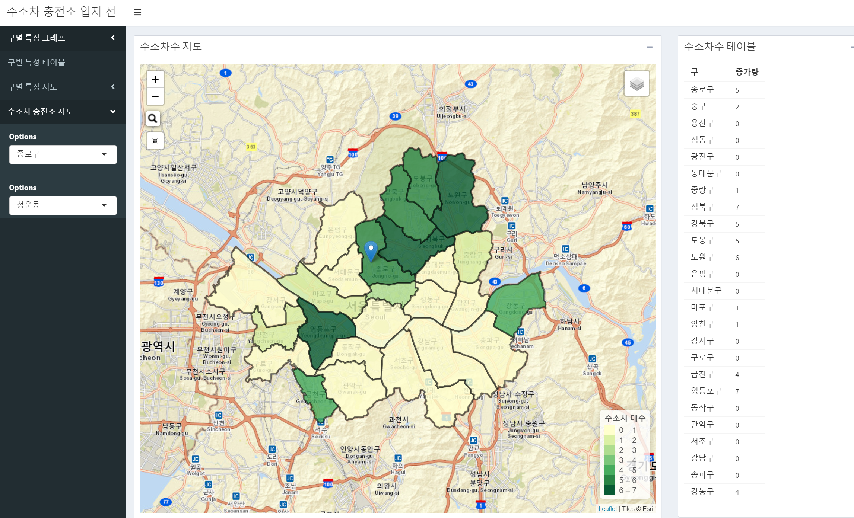This screenshot has width=854, height=518.
Task: Collapse the 수소차 충전소 지도 menu section
Action: pos(112,111)
